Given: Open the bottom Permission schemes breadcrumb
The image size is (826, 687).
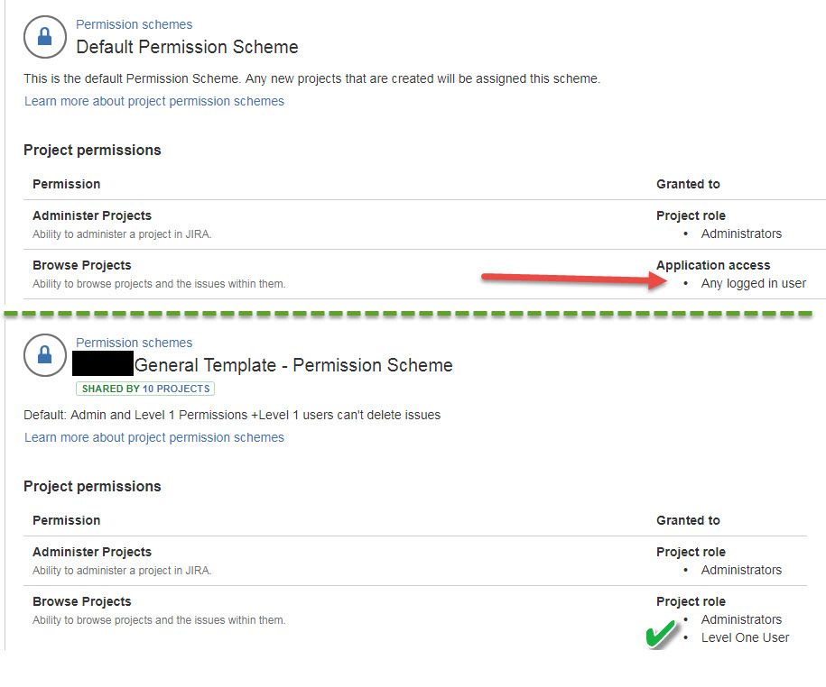Looking at the screenshot, I should tap(134, 343).
